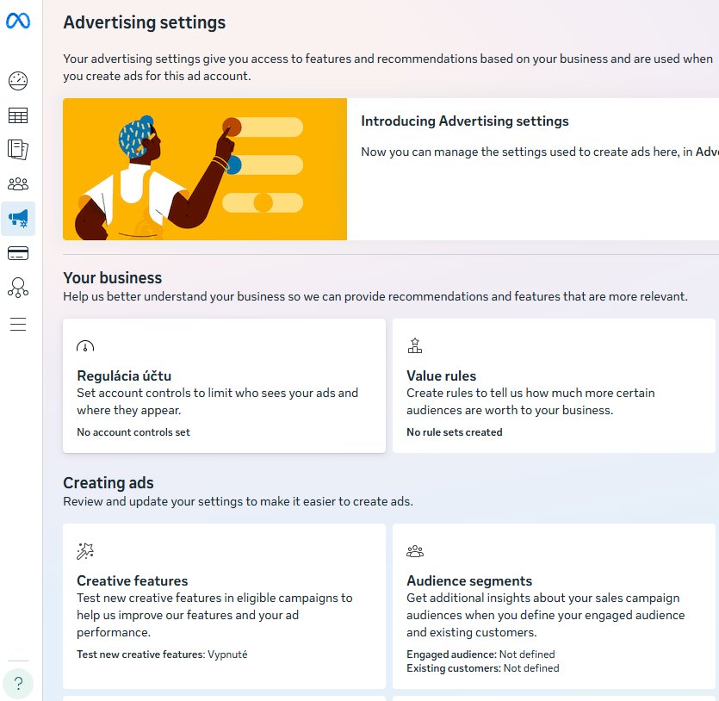Open Campaigns table icon in left sidebar
Screen dimensions: 719x701
[18, 115]
